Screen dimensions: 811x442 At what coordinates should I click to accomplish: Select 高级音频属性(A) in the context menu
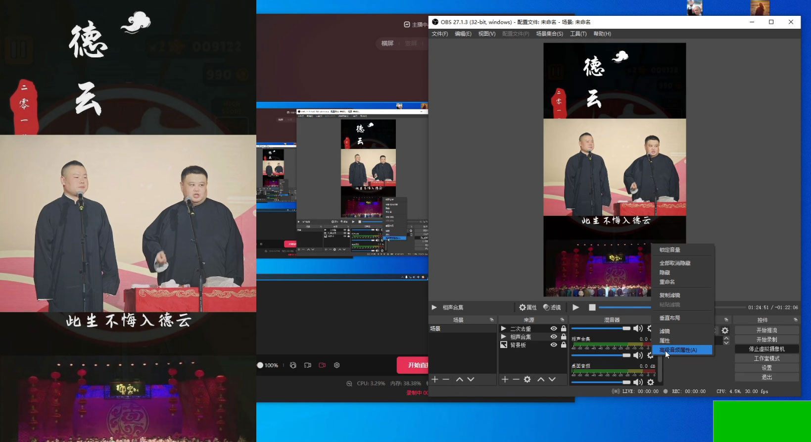tap(678, 350)
